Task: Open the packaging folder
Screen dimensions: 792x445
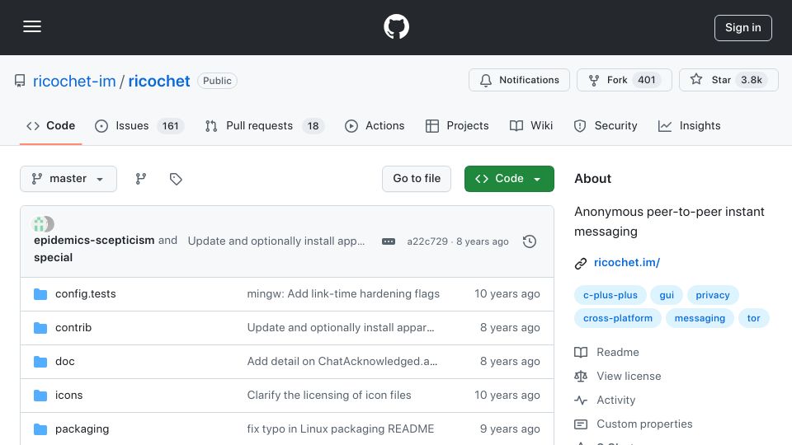Action: (82, 429)
